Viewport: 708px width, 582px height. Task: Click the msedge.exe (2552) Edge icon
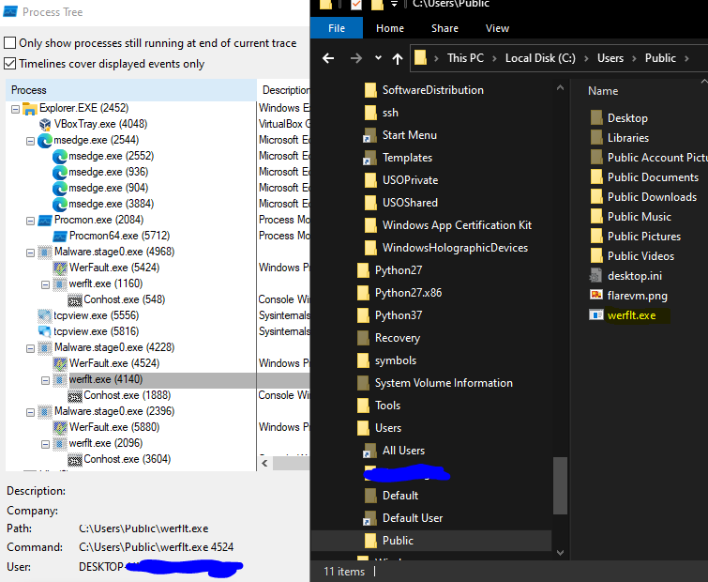60,157
